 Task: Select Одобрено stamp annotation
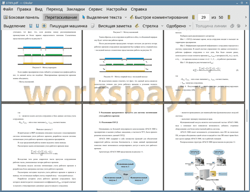click(x=176, y=26)
